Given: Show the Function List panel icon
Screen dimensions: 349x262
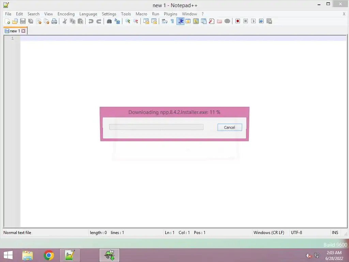Looking at the screenshot, I should (x=211, y=21).
